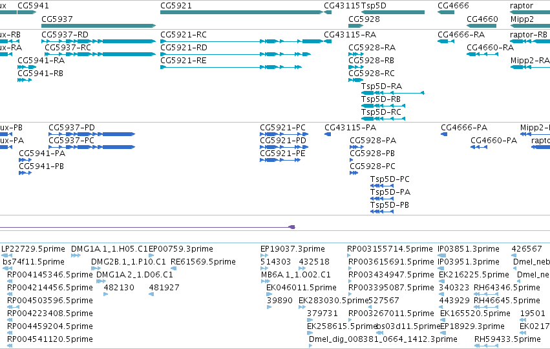Select protein CG5937-PD
This screenshot has height=349, width=550.
92,134
